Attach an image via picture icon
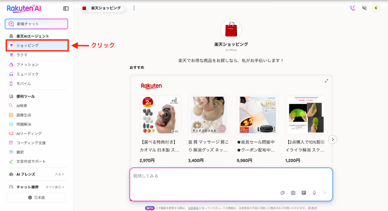The height and width of the screenshot is (211, 388). click(x=304, y=193)
